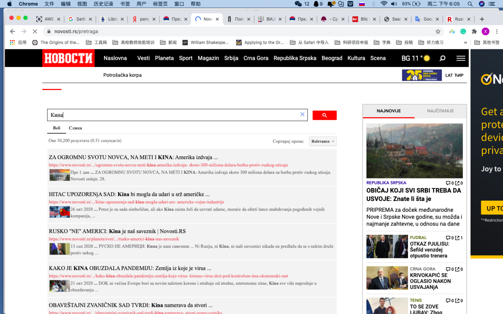The height and width of the screenshot is (314, 503).
Task: Click the red search submit button
Action: coord(324,115)
